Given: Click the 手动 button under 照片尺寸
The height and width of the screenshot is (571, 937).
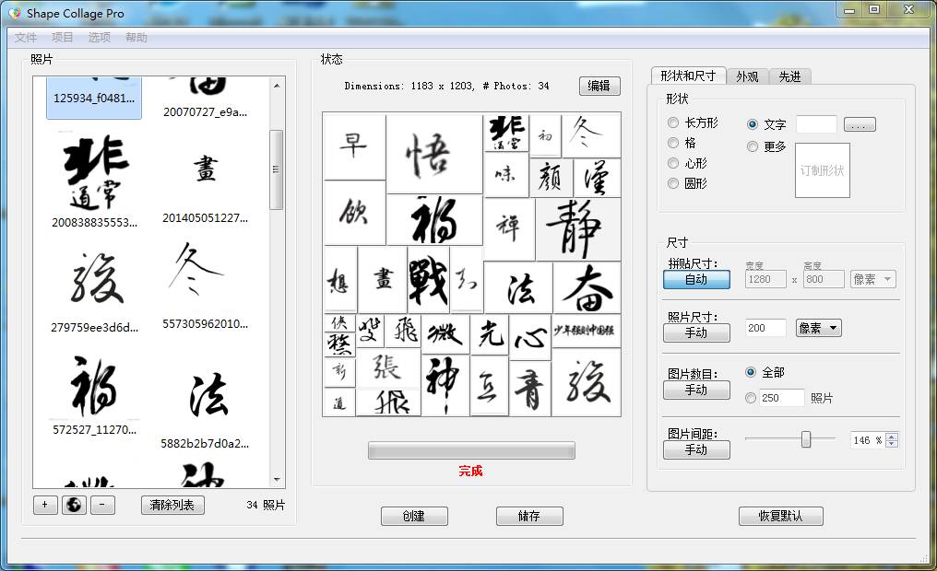Looking at the screenshot, I should (696, 333).
